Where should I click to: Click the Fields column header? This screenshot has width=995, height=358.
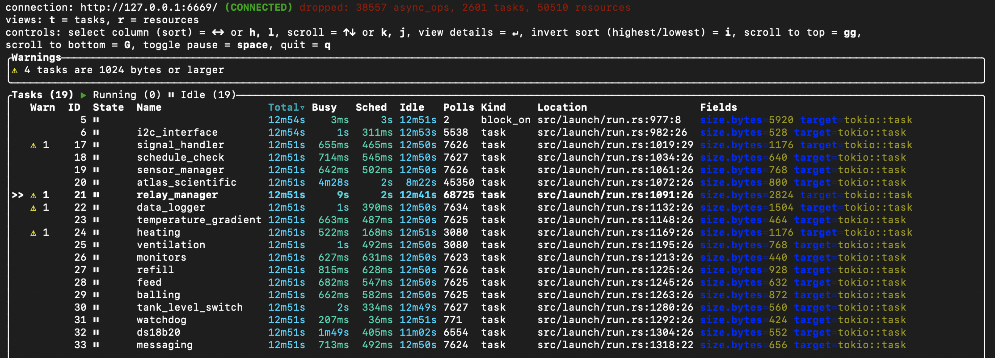point(718,108)
